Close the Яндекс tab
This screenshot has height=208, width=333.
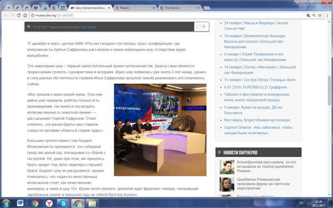[x=154, y=8]
